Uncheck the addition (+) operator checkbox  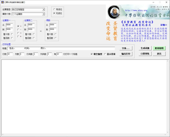pyautogui.click(x=18, y=26)
